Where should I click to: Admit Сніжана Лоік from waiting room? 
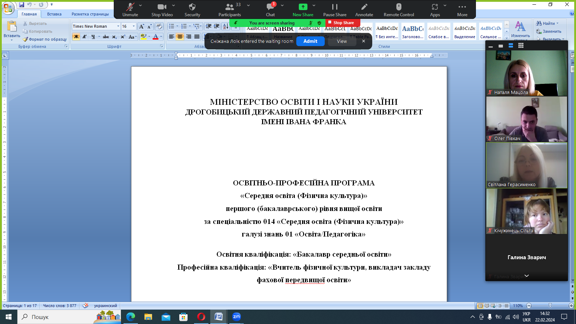click(x=310, y=41)
